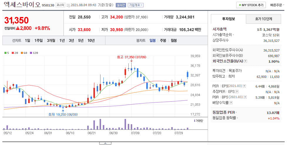Expand the 빠른주문 quick order menu
The width and height of the screenshot is (287, 145).
[277, 5]
